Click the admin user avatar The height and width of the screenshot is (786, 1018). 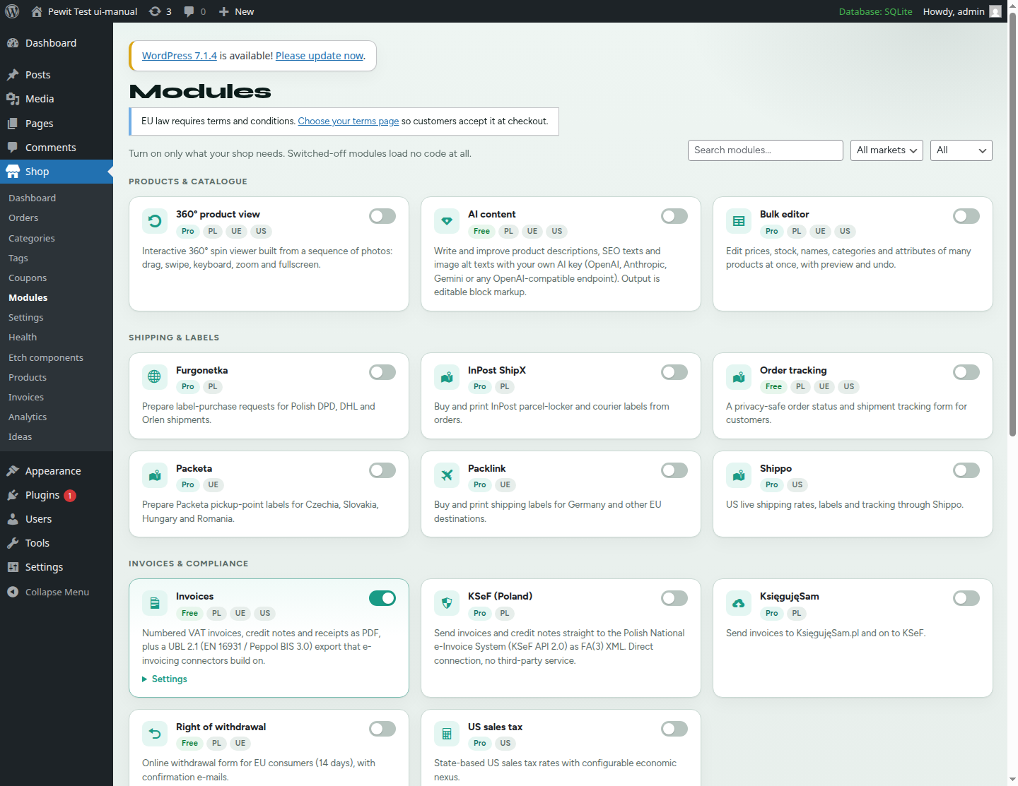coord(995,11)
